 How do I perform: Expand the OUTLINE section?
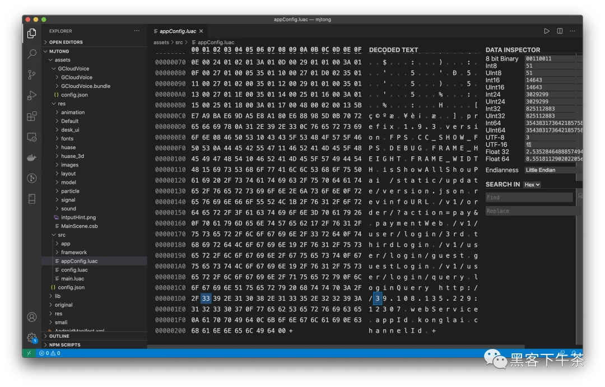click(95, 336)
